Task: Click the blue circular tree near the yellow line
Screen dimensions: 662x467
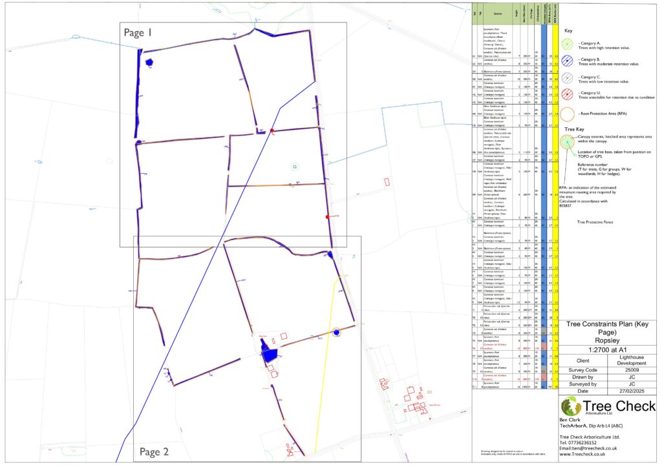Action: tap(336, 332)
